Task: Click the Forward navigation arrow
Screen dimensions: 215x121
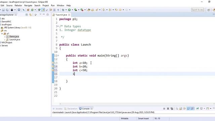Action: tap(127, 10)
